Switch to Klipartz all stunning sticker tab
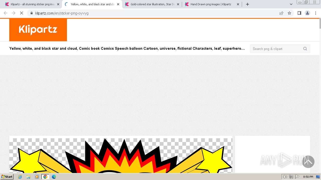The image size is (321, 180). 32,4
